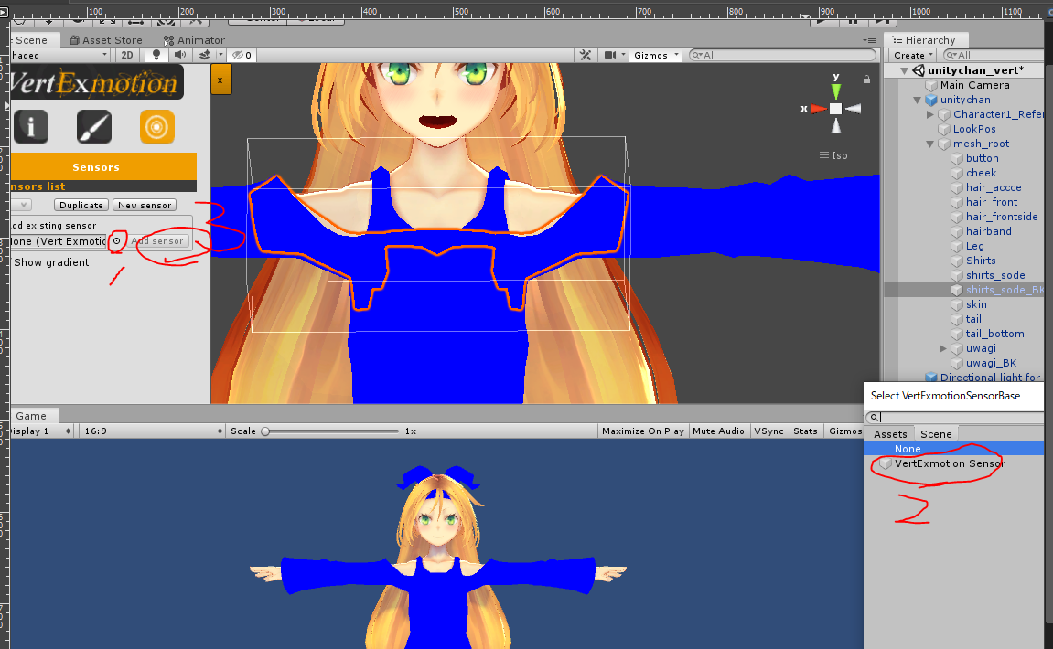Screen dimensions: 1053x649
Task: Switch Iso projection label
Action: coord(833,155)
